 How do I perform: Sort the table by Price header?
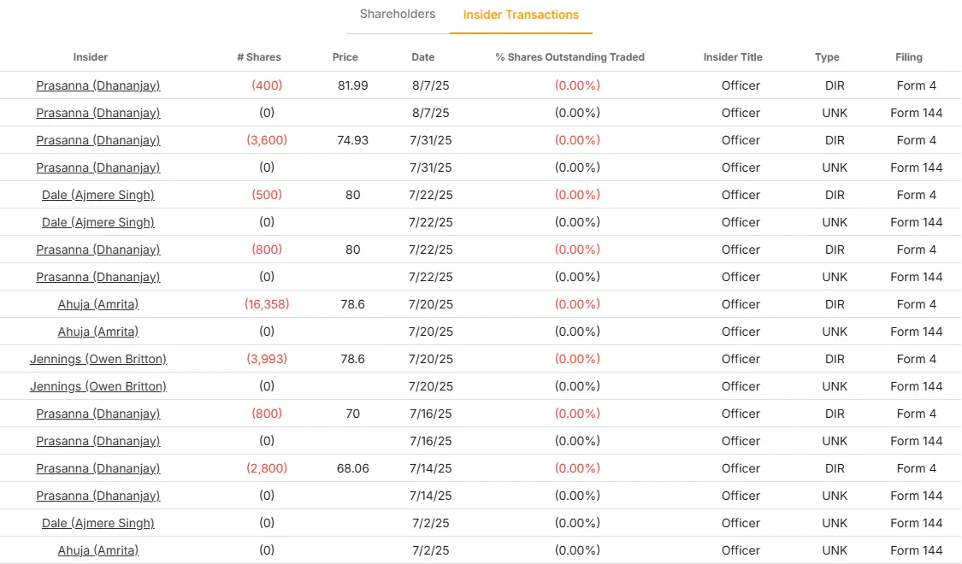345,57
